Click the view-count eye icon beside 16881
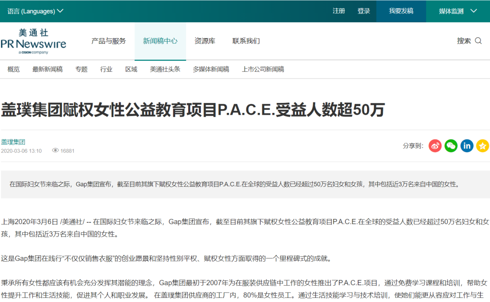Viewport: 490px width, 302px height. click(55, 150)
